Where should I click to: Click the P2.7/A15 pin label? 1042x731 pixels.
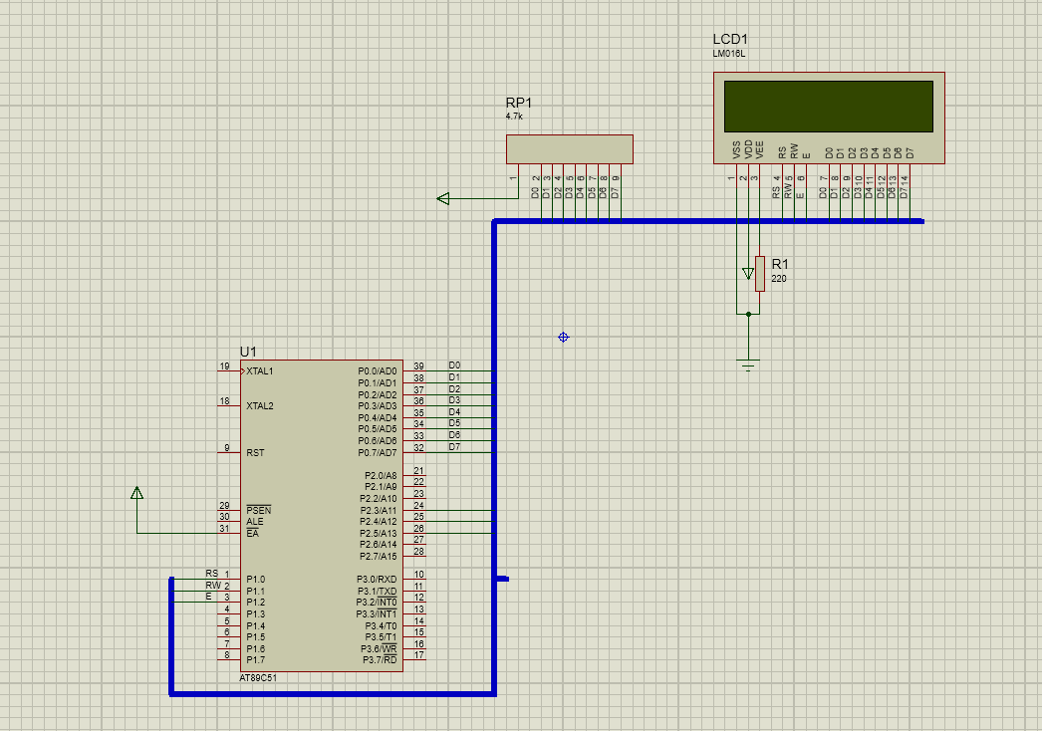point(379,557)
